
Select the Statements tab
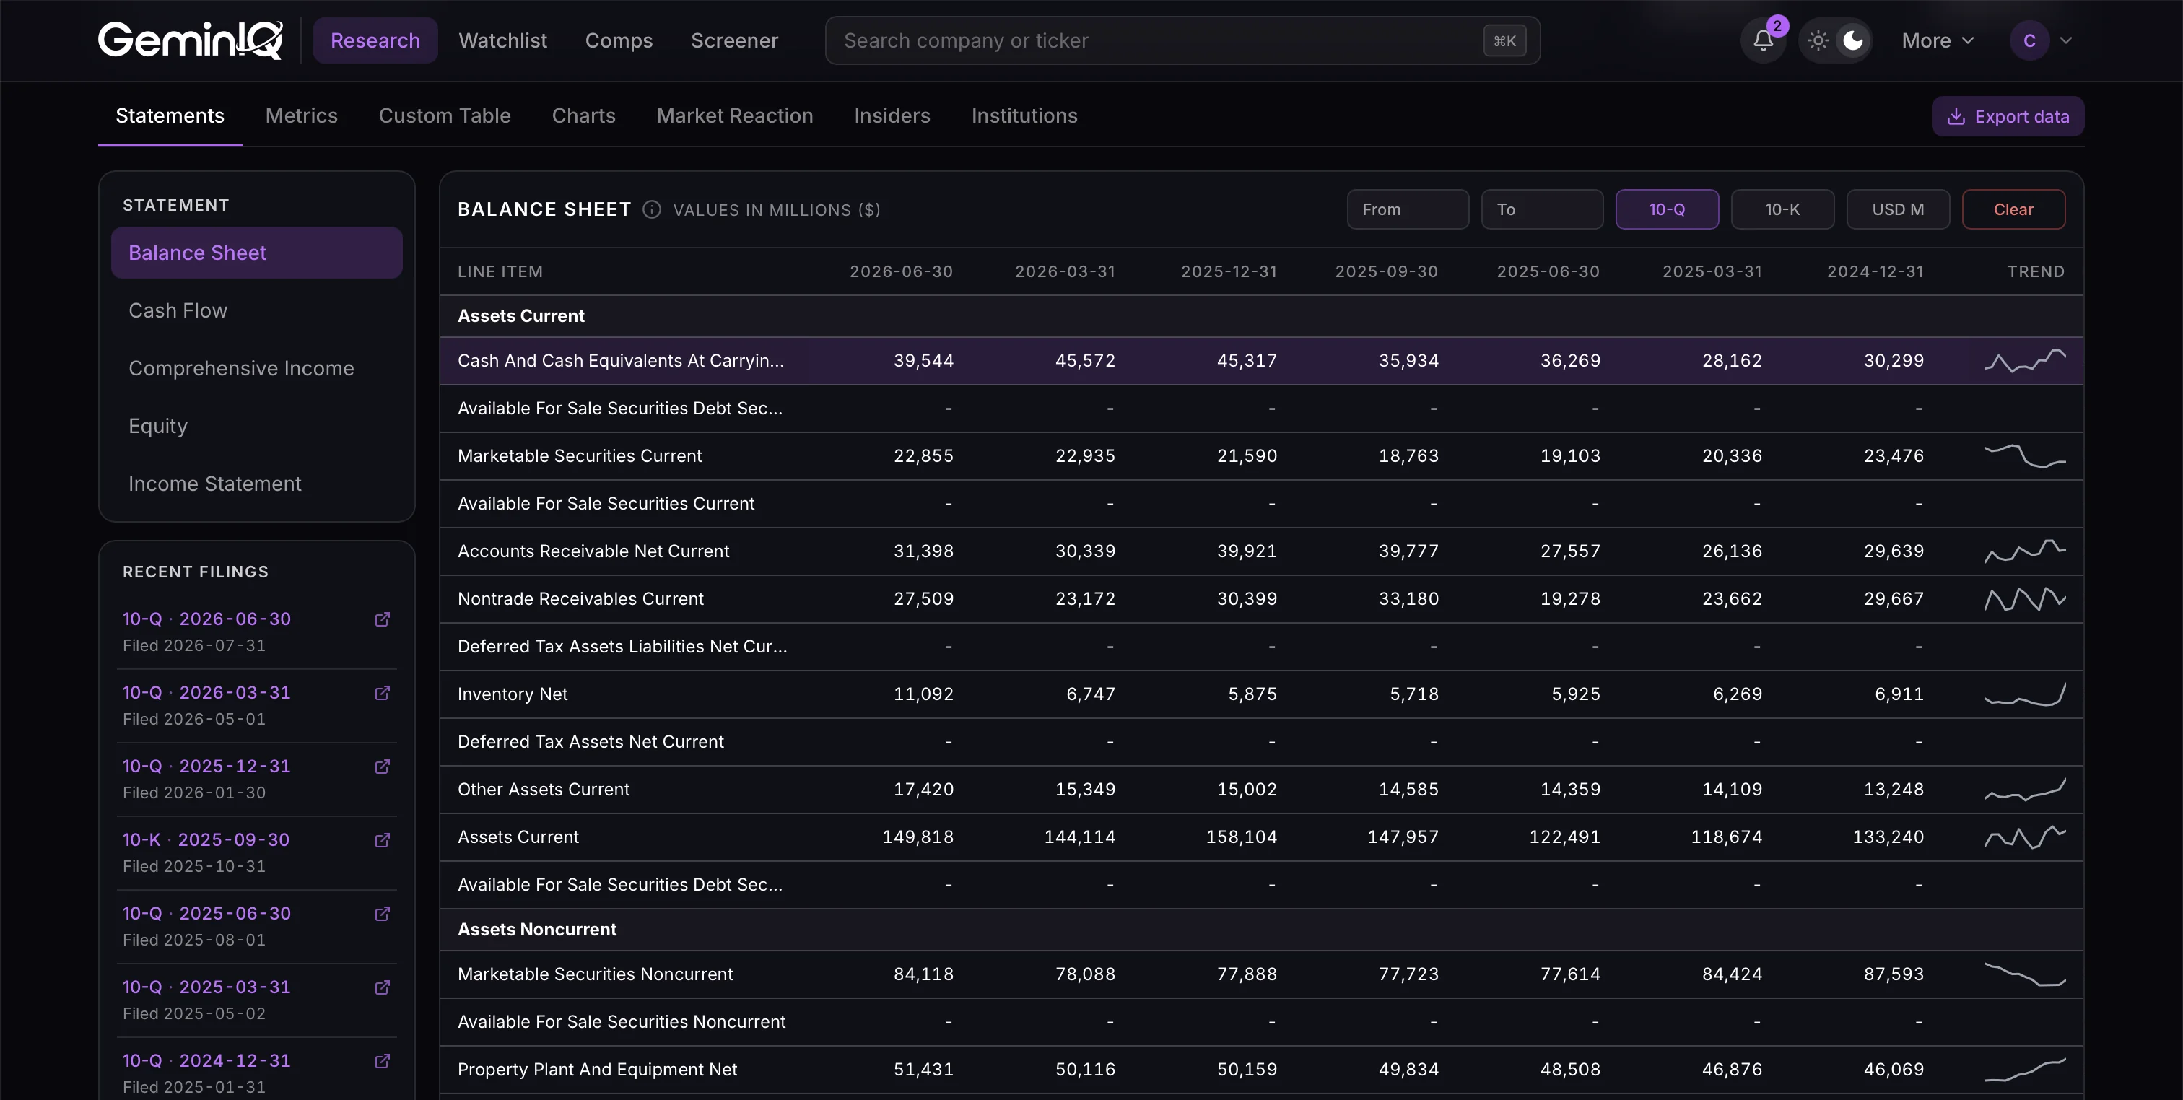point(170,116)
